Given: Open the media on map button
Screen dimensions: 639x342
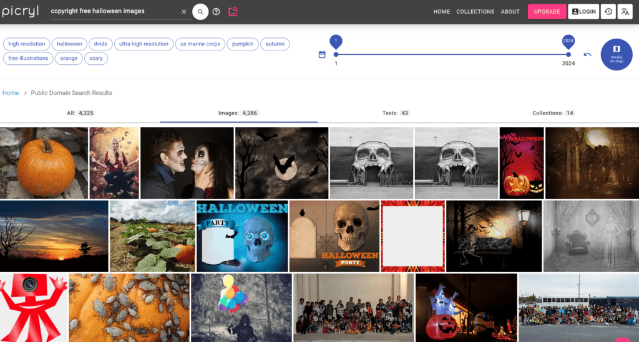Looking at the screenshot, I should [616, 54].
